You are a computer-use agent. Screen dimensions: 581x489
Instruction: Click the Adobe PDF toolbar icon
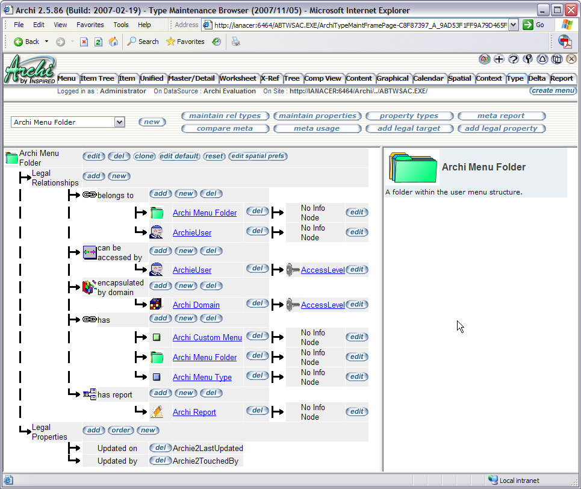[565, 42]
